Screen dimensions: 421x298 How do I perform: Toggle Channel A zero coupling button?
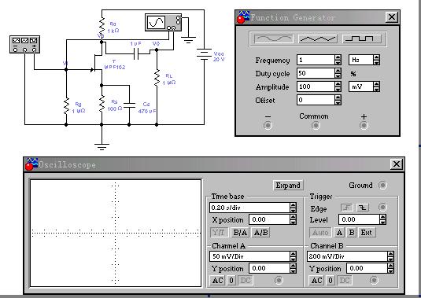[x=231, y=281]
